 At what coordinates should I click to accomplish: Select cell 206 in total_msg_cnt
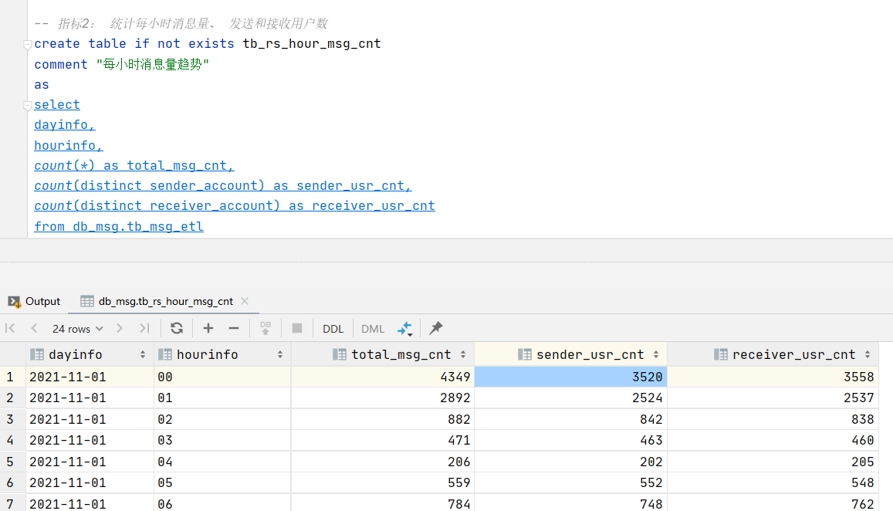pyautogui.click(x=383, y=462)
